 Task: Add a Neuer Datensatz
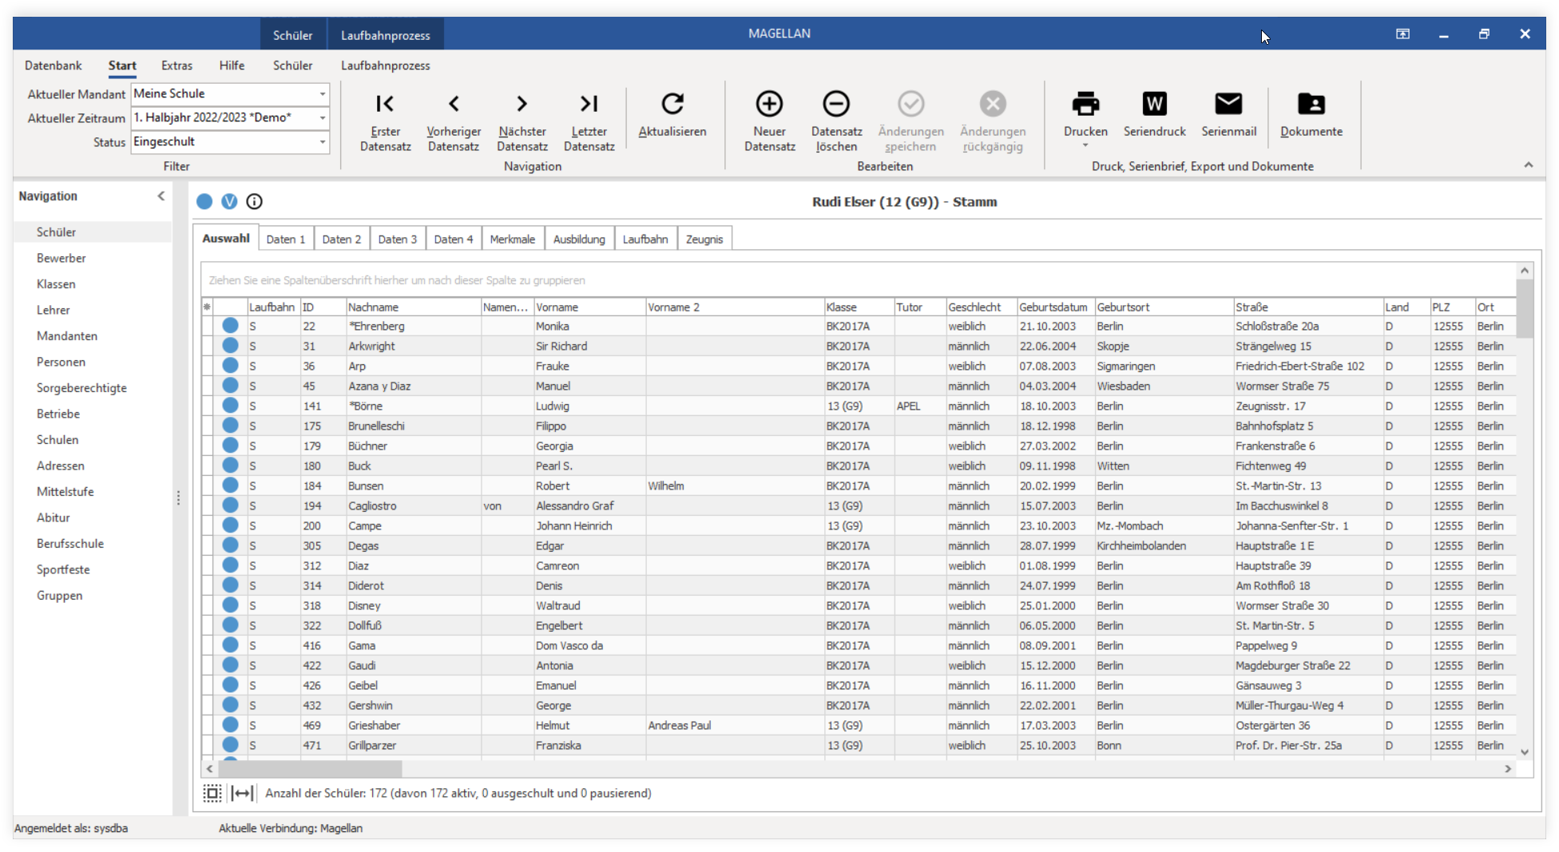[x=769, y=104]
